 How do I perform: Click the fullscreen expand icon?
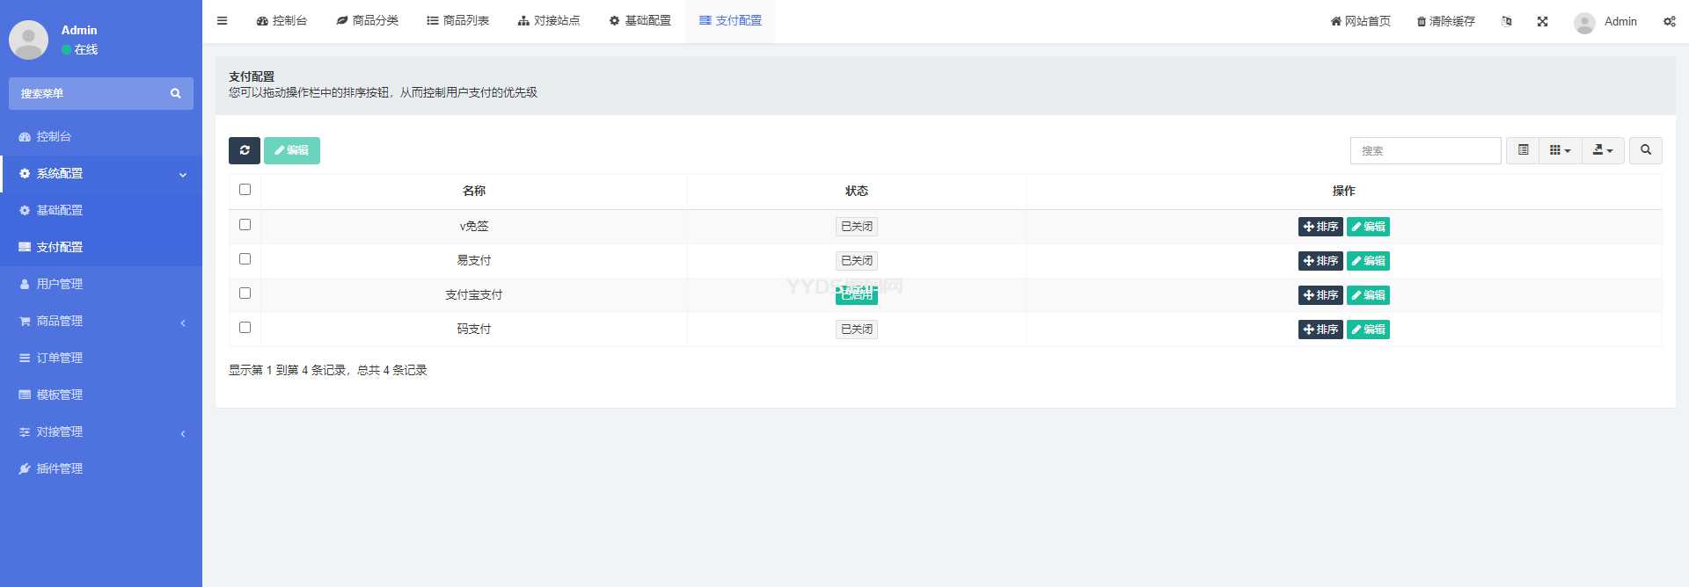[1542, 21]
